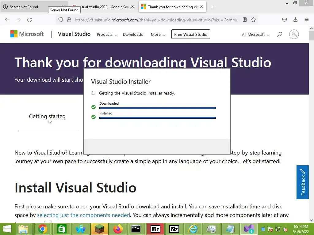Image resolution: width=314 pixels, height=235 pixels.
Task: View site security padlock info
Action: click(69, 20)
